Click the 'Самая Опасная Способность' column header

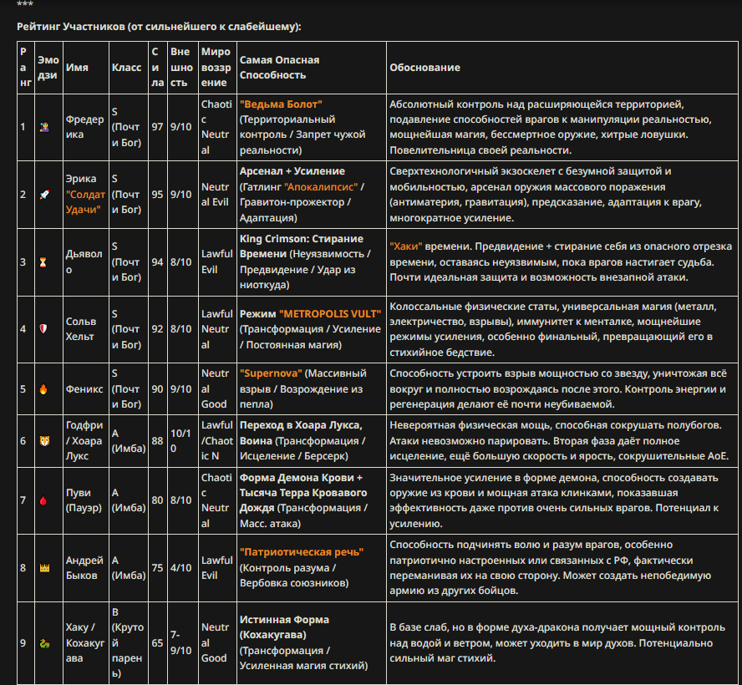(279, 67)
